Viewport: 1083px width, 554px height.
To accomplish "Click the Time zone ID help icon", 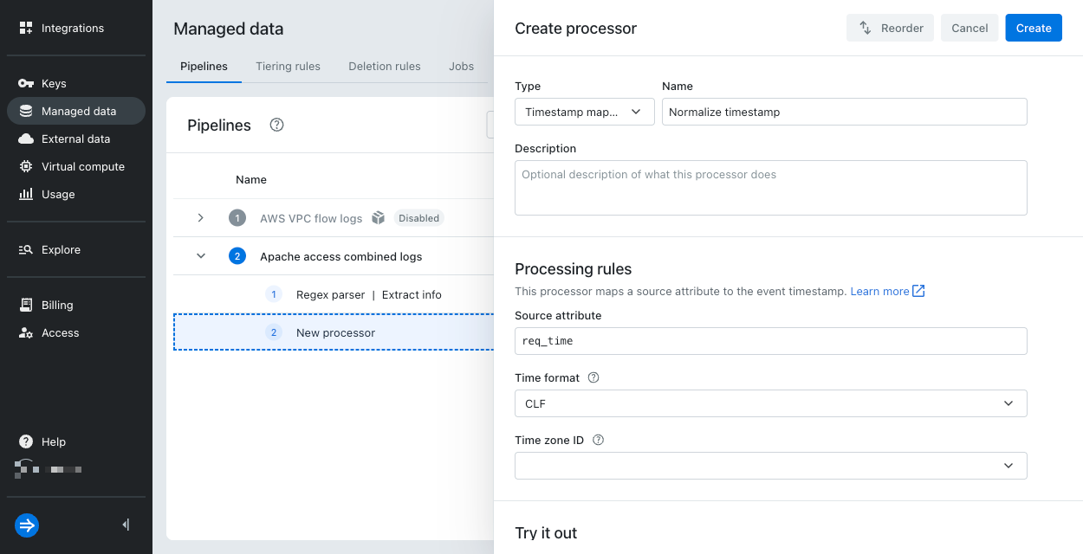I will pos(598,440).
